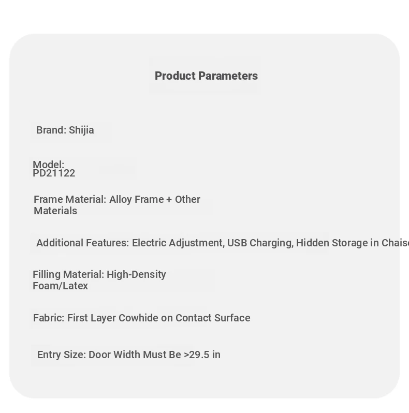Select model number PD21122

coord(54,173)
